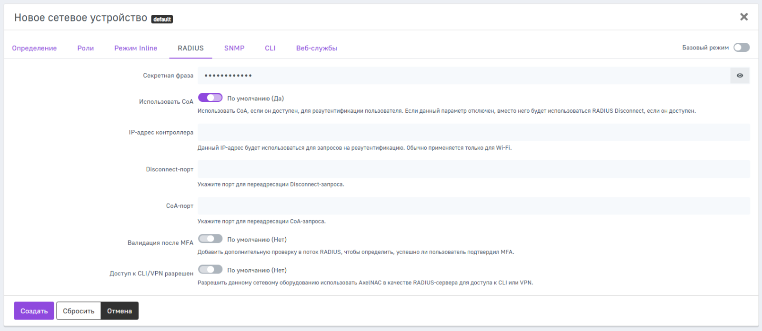Select the RADIUS tab
Viewport: 762px width, 331px height.
pos(190,48)
